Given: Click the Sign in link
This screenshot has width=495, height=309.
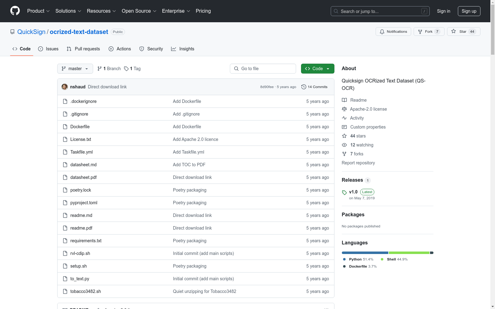Looking at the screenshot, I should click(x=444, y=11).
